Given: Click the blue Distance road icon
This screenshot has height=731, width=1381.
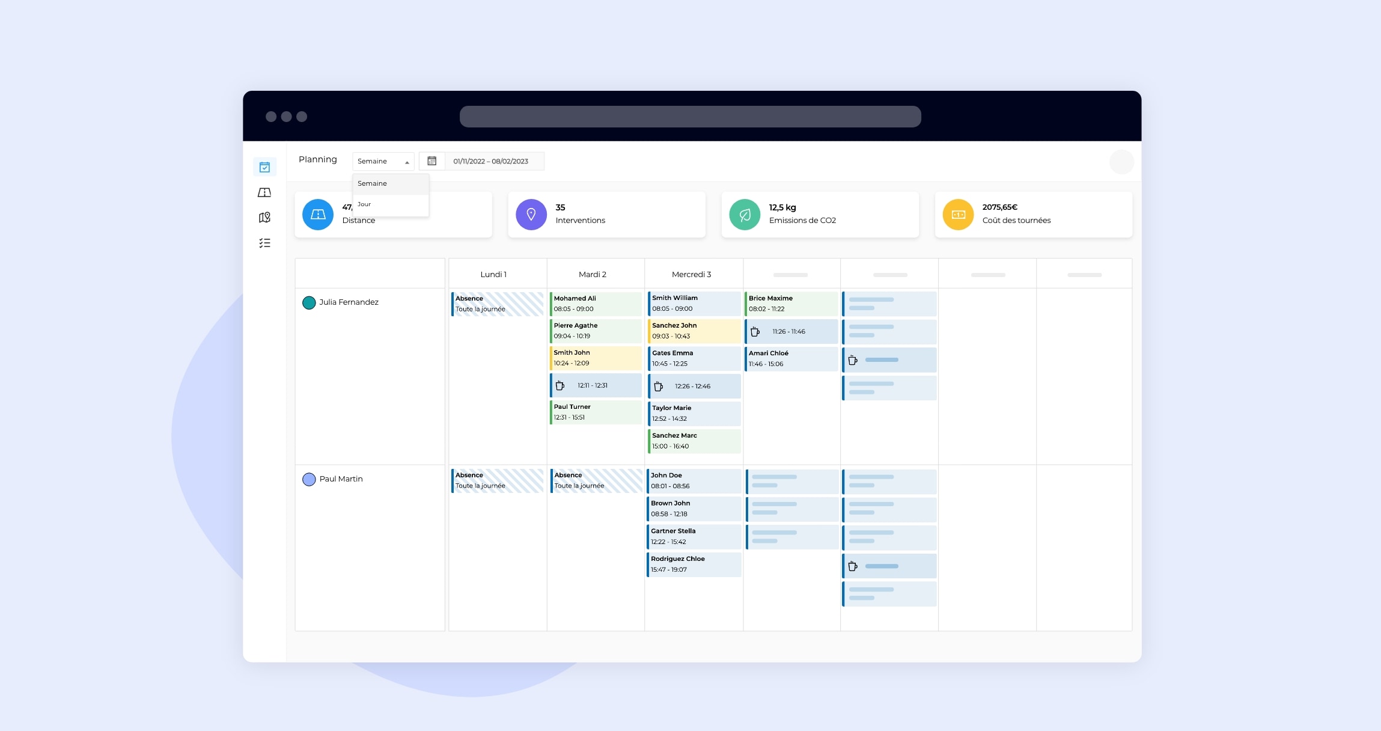Looking at the screenshot, I should click(318, 215).
